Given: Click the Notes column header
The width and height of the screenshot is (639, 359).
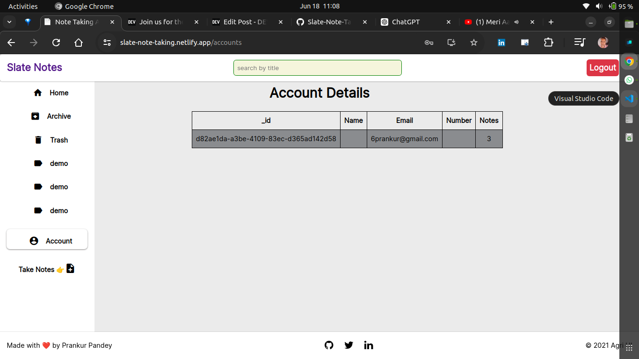Looking at the screenshot, I should click(x=489, y=121).
